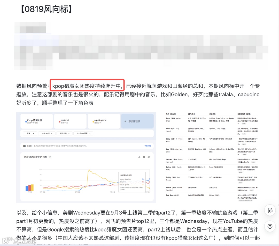Click the Gwi-Ma row in the character table
Image resolution: width=279 pixels, height=246 pixels.
[212, 161]
